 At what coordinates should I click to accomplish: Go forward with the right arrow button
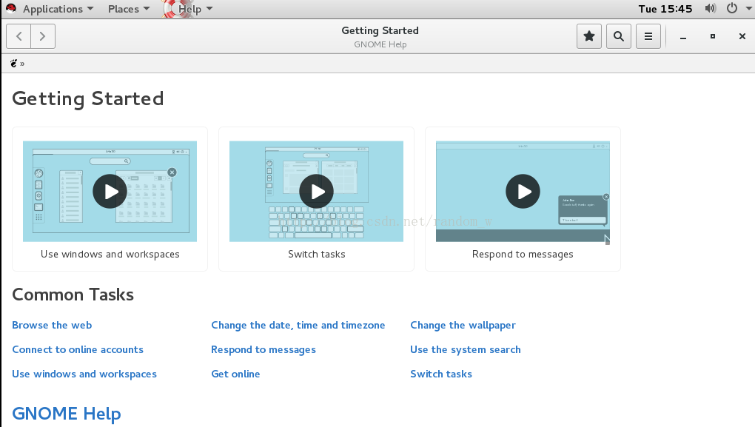43,36
